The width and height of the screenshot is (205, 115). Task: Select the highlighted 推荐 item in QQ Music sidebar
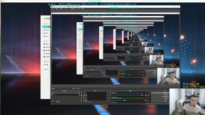46,27
